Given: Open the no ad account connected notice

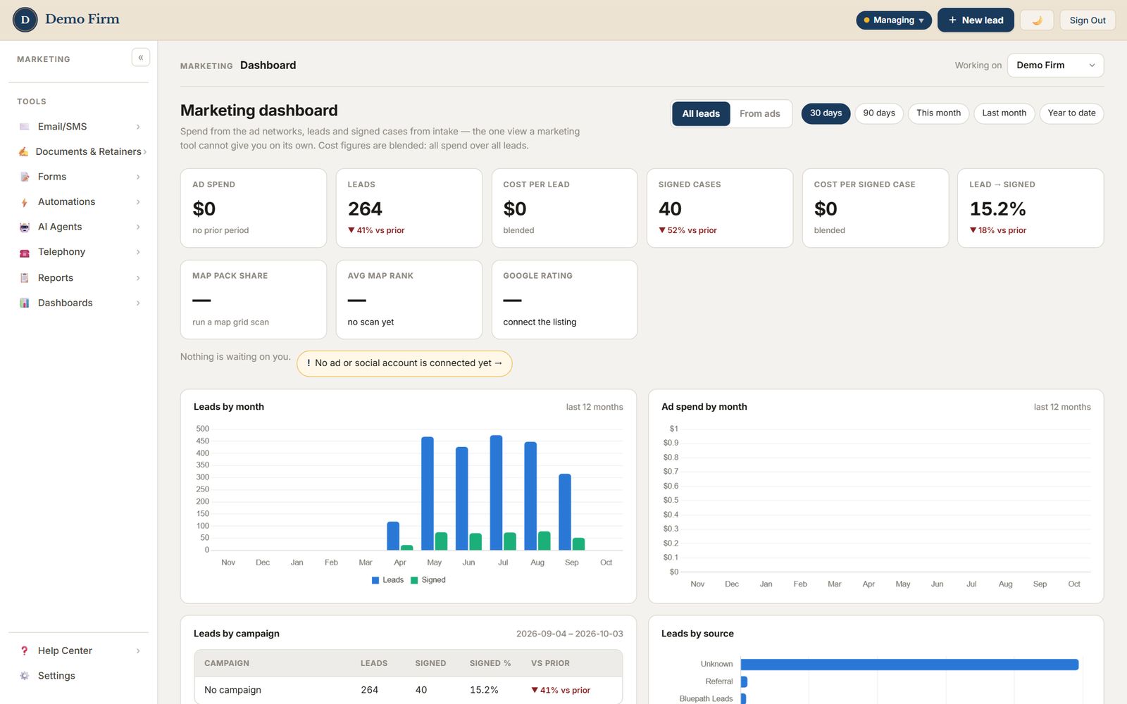Looking at the screenshot, I should (404, 363).
